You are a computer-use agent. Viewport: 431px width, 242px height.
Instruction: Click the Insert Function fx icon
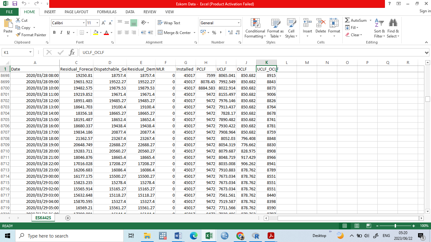click(72, 52)
